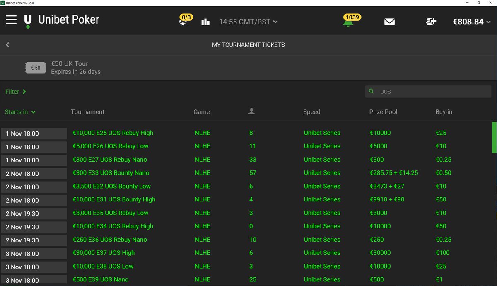Open €30,000 E37 UOS High
Viewport: 497px width, 286px height.
pyautogui.click(x=104, y=253)
